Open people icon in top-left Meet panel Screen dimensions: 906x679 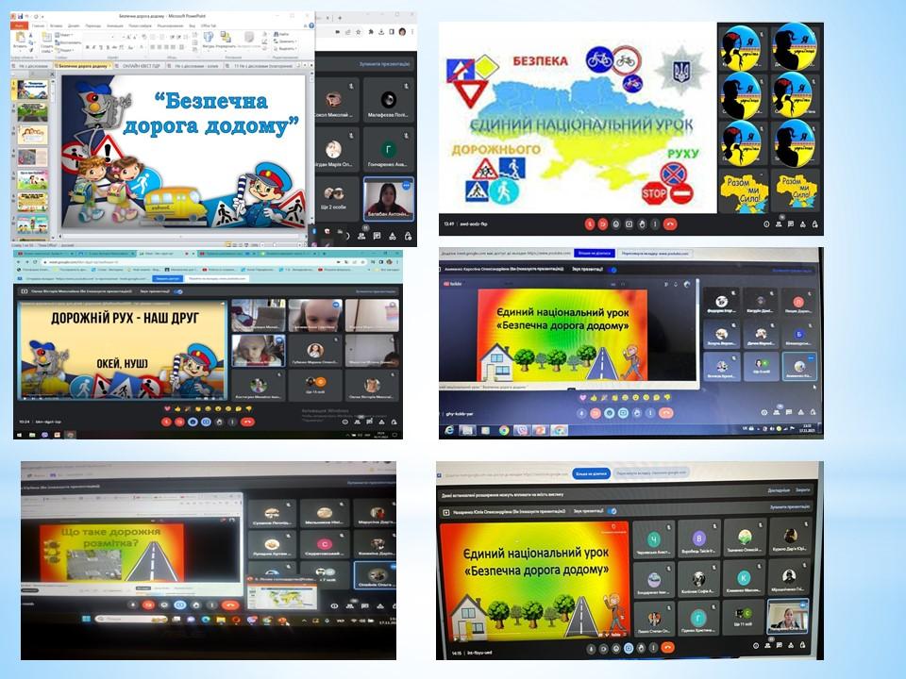[x=361, y=236]
